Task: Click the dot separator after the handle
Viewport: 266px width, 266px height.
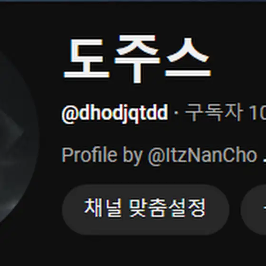Action: (176, 113)
